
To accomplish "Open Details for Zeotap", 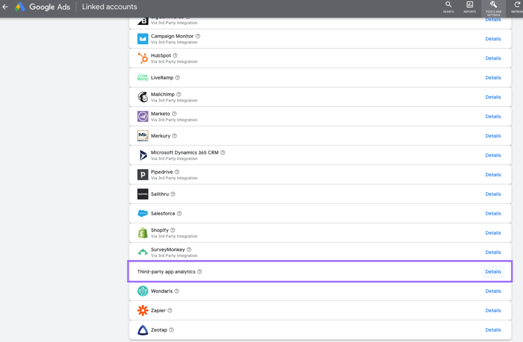I will pos(493,330).
